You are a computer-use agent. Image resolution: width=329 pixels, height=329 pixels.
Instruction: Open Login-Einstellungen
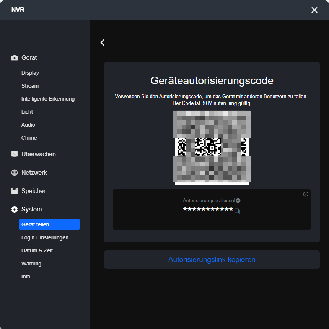pyautogui.click(x=45, y=237)
